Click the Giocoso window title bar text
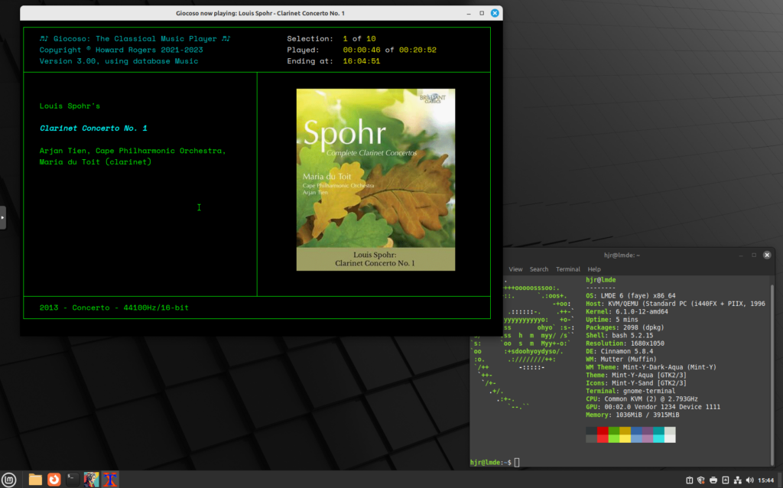 coord(260,14)
